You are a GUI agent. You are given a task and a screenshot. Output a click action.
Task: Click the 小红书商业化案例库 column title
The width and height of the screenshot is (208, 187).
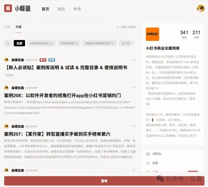163,48
